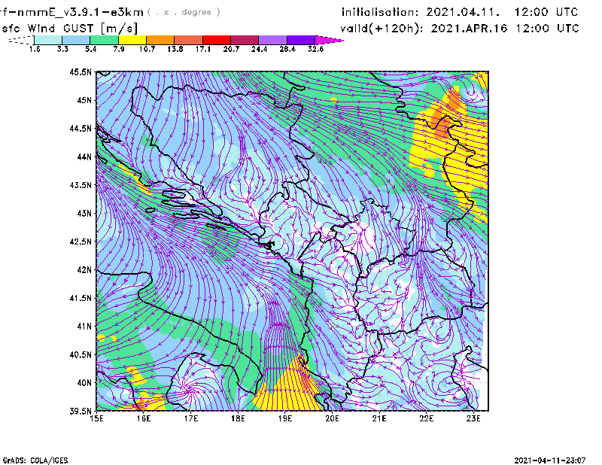Image resolution: width=602 pixels, height=465 pixels.
Task: Click the legend value 13.8
Action: [175, 49]
